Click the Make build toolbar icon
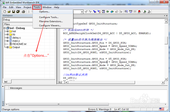 [x=131, y=12]
